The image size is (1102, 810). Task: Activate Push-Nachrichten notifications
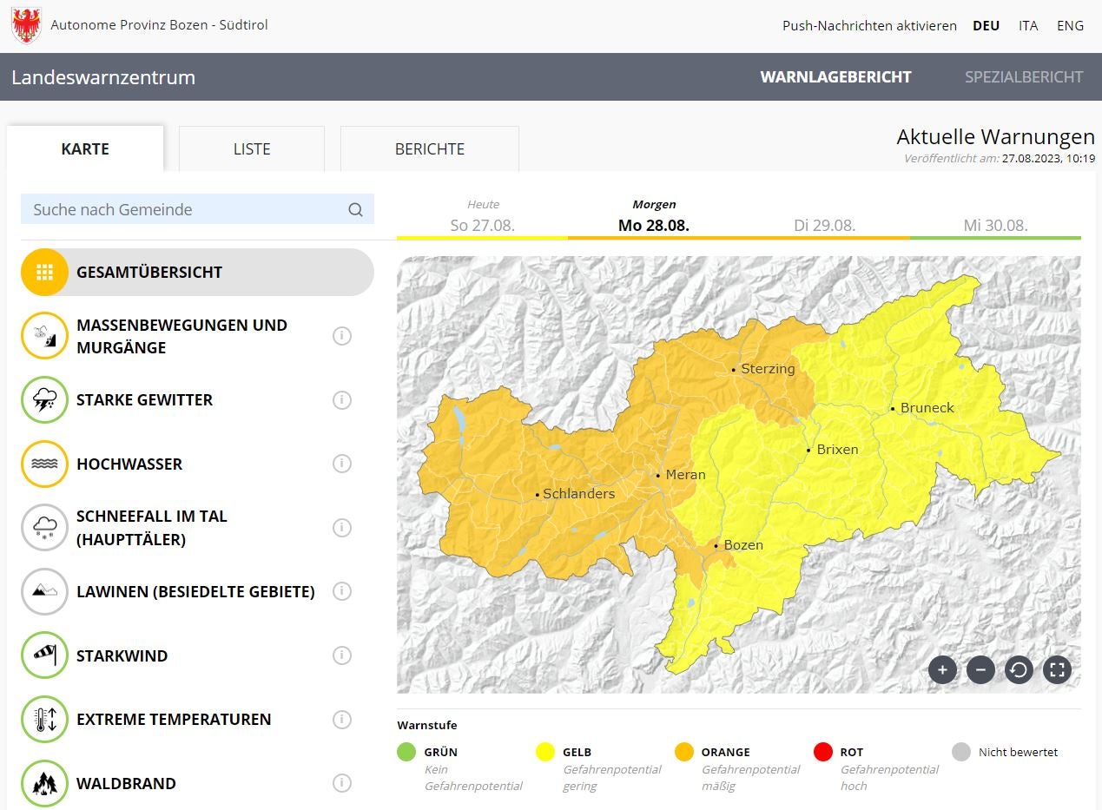[869, 26]
